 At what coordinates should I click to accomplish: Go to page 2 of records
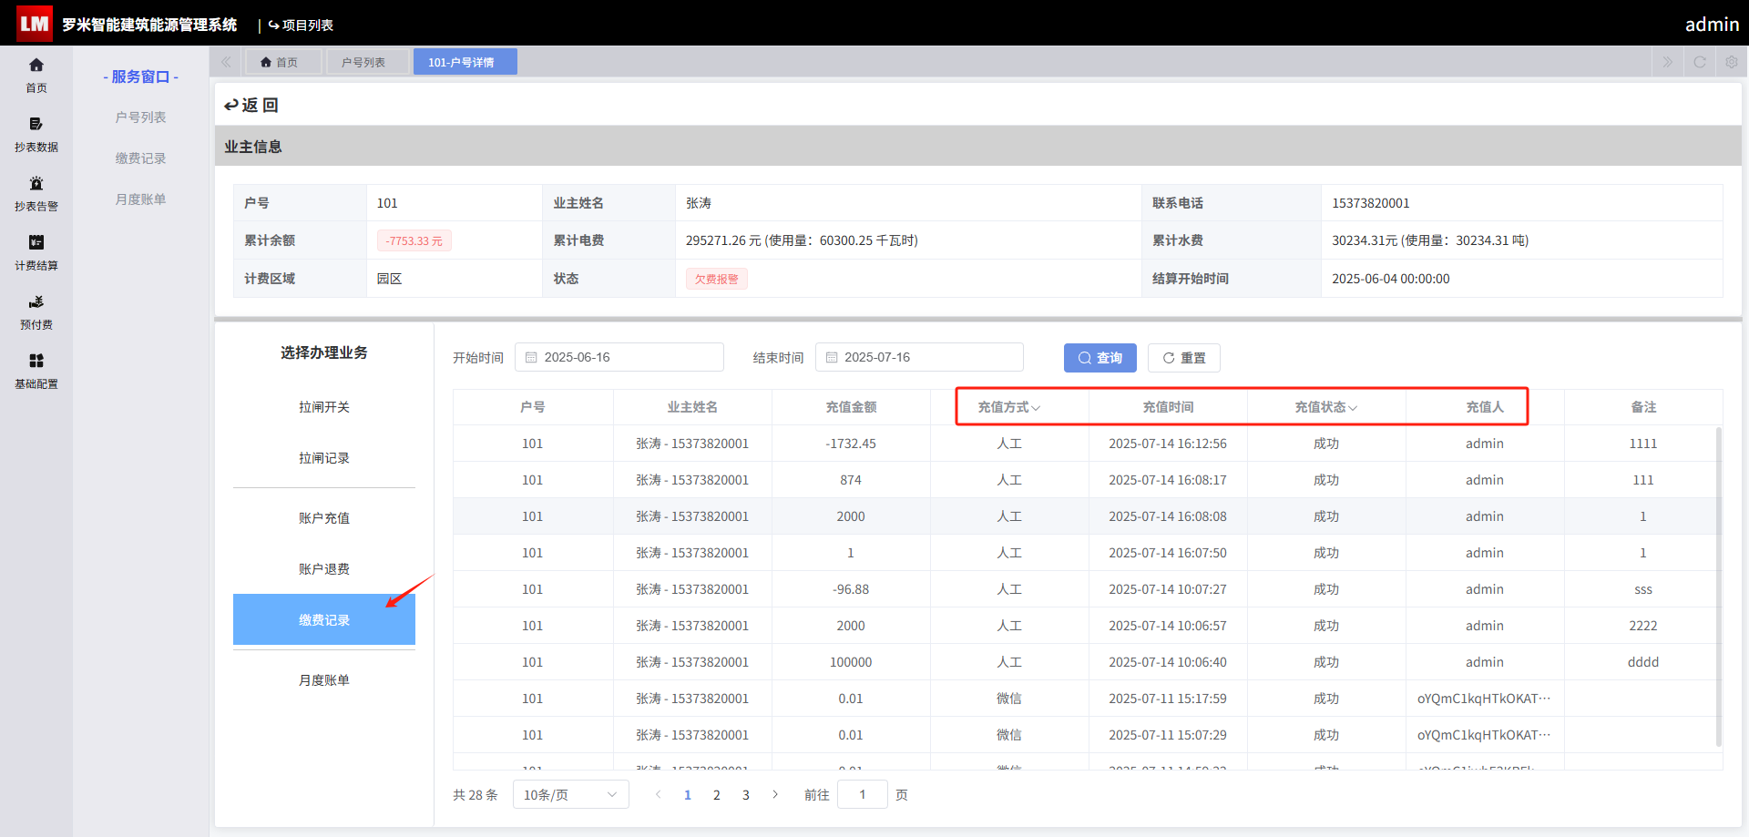point(717,795)
